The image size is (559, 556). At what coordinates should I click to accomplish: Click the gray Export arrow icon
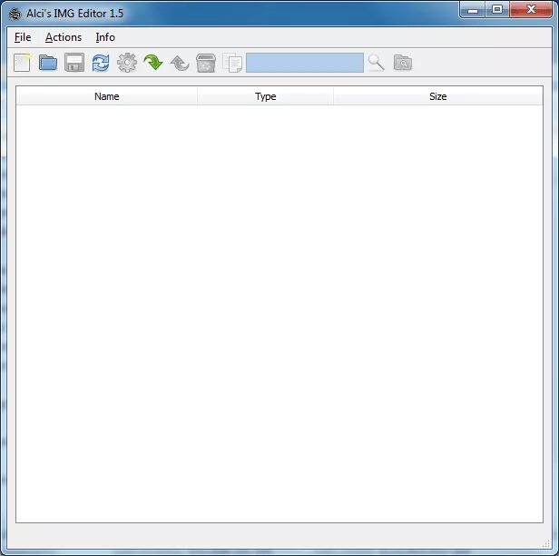(x=180, y=64)
